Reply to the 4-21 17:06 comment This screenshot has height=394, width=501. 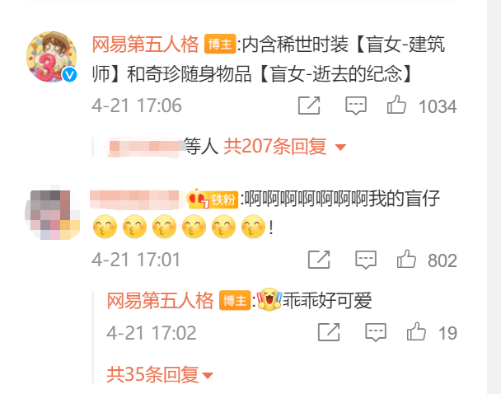pos(356,106)
